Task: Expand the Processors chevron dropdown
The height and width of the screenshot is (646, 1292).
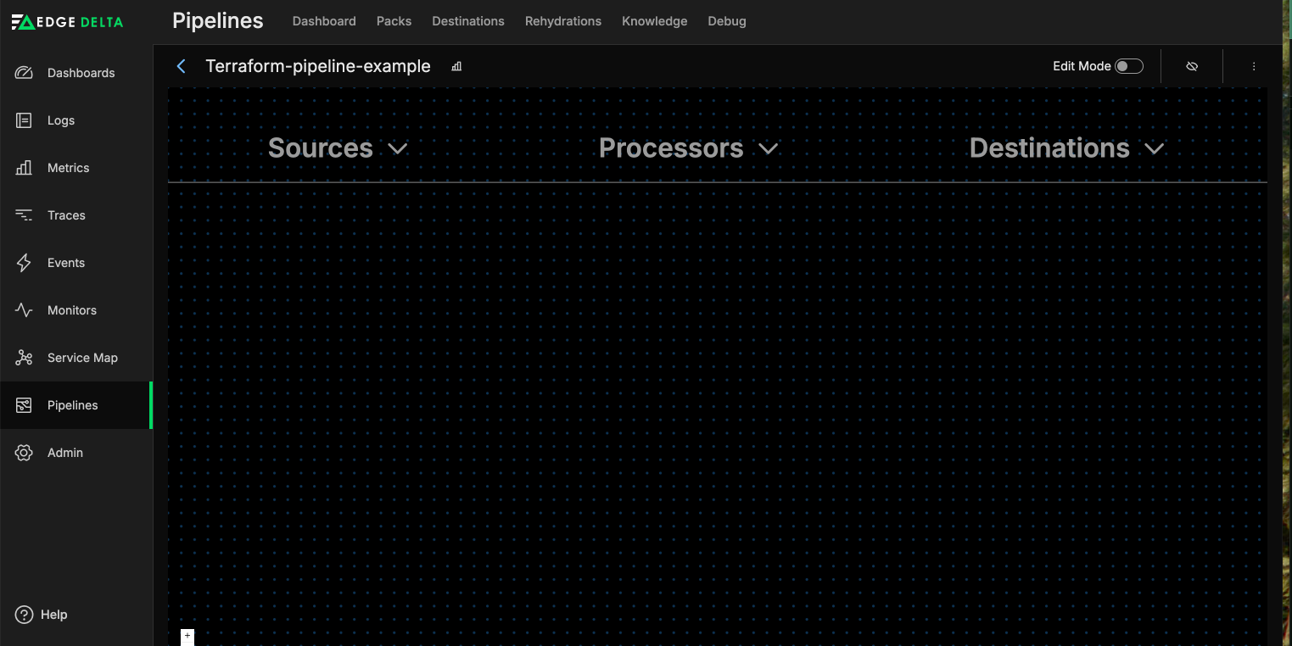Action: [x=768, y=148]
